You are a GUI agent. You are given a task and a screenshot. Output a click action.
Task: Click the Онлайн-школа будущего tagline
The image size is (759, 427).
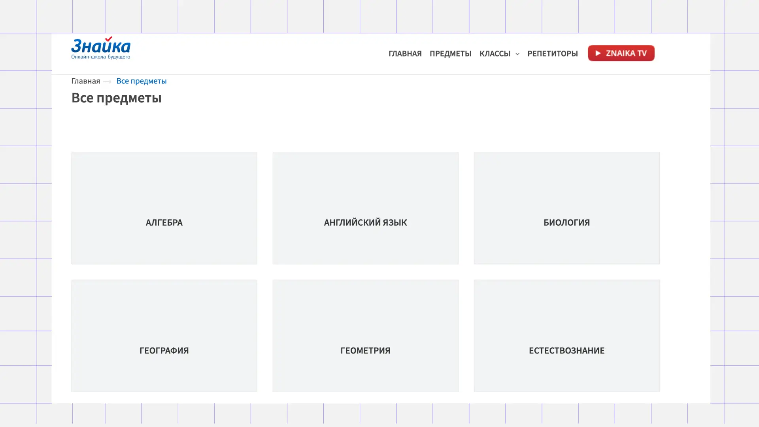point(100,57)
